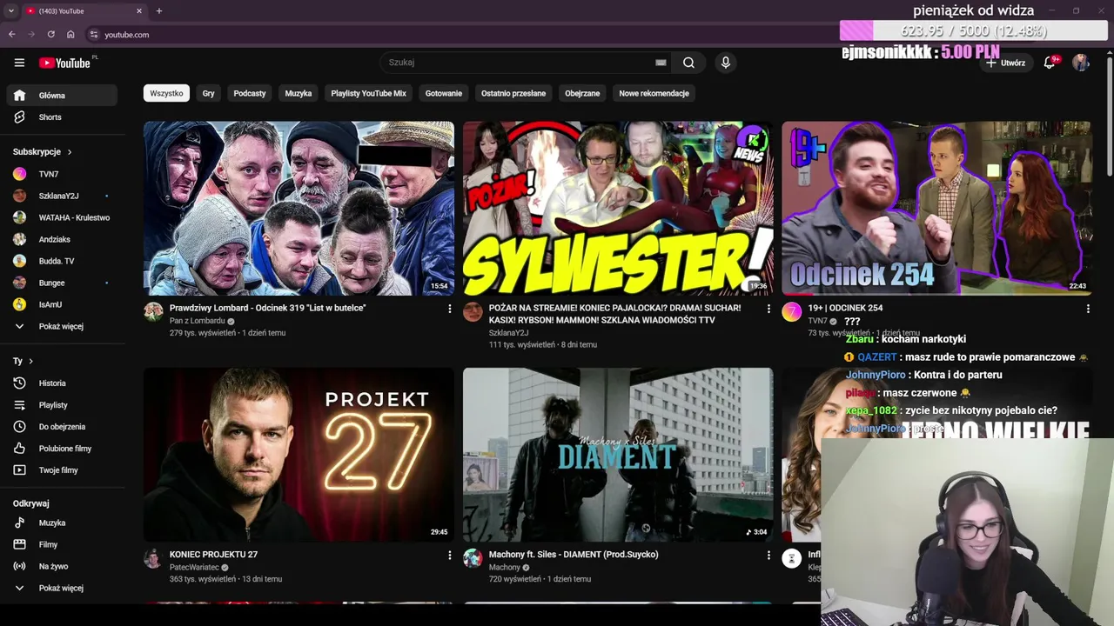Open the hamburger guide menu
The width and height of the screenshot is (1114, 626).
[19, 63]
